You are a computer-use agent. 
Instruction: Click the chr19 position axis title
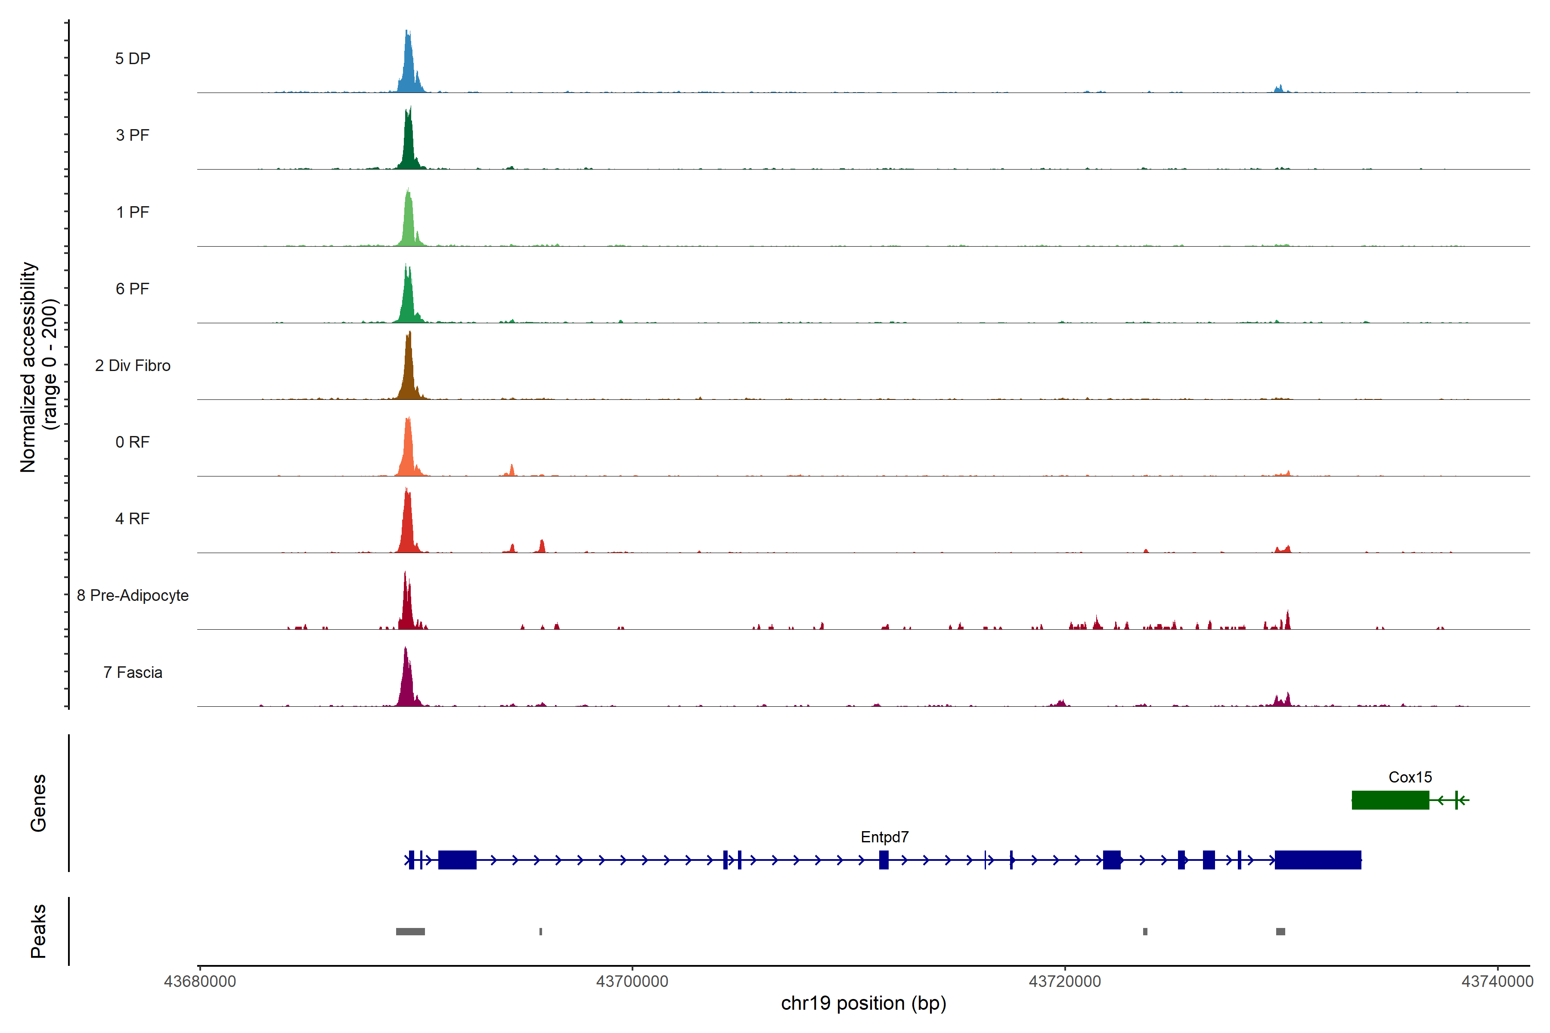point(863,1003)
